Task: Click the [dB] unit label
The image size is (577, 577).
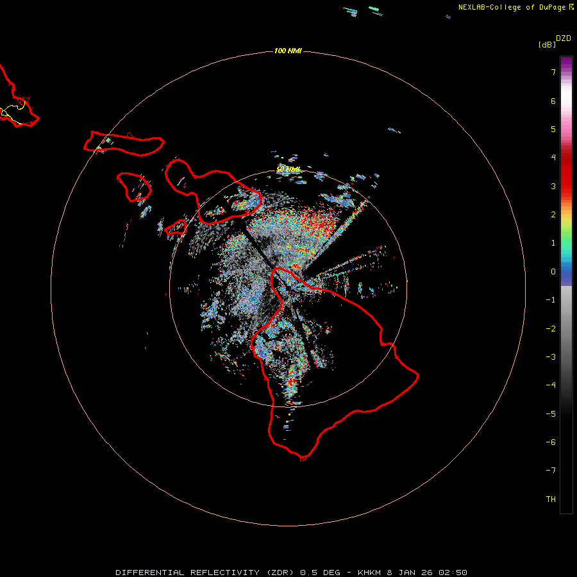Action: (547, 44)
